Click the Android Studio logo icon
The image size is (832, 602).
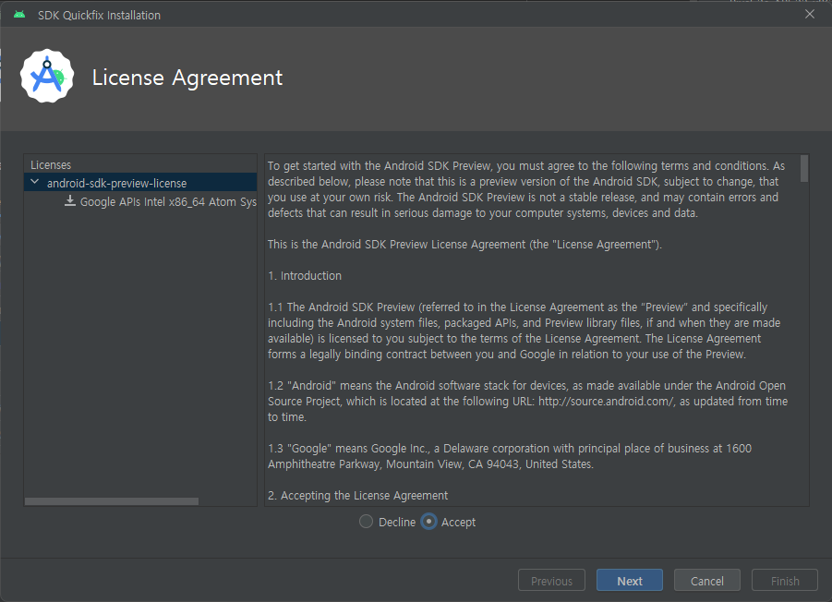pyautogui.click(x=47, y=77)
